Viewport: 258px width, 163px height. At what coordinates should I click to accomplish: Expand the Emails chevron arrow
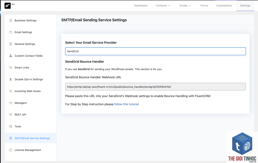(190, 6)
